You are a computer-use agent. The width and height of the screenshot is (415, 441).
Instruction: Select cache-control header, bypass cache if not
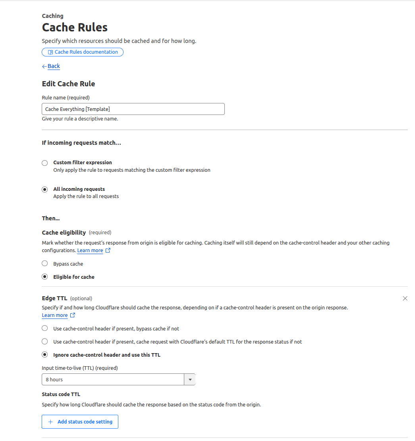coord(45,328)
